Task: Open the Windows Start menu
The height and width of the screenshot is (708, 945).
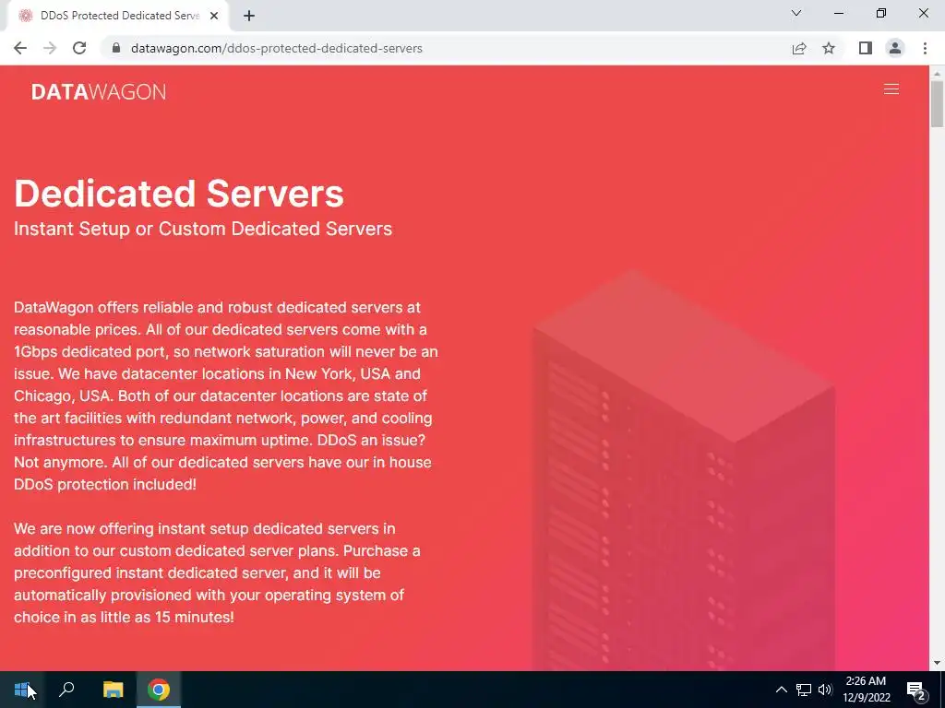Action: click(x=22, y=690)
